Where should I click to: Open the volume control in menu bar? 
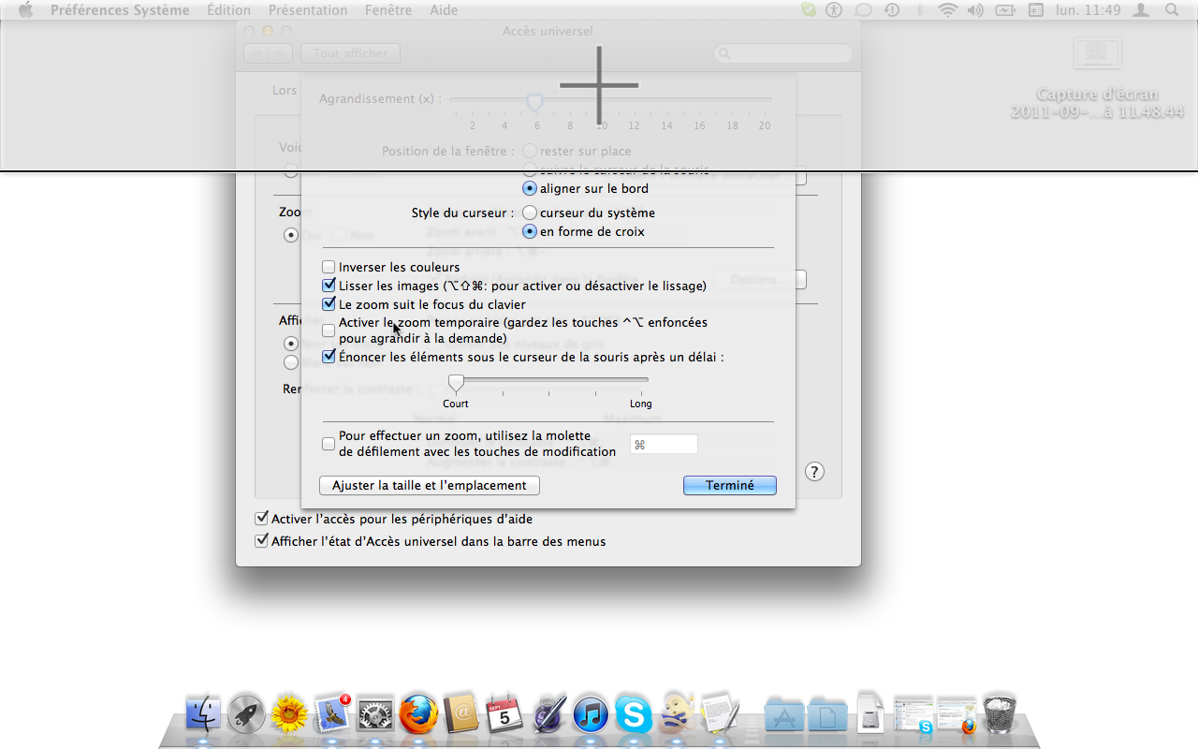pyautogui.click(x=976, y=10)
